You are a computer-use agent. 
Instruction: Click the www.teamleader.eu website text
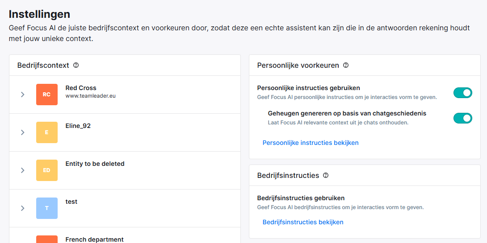coord(90,96)
